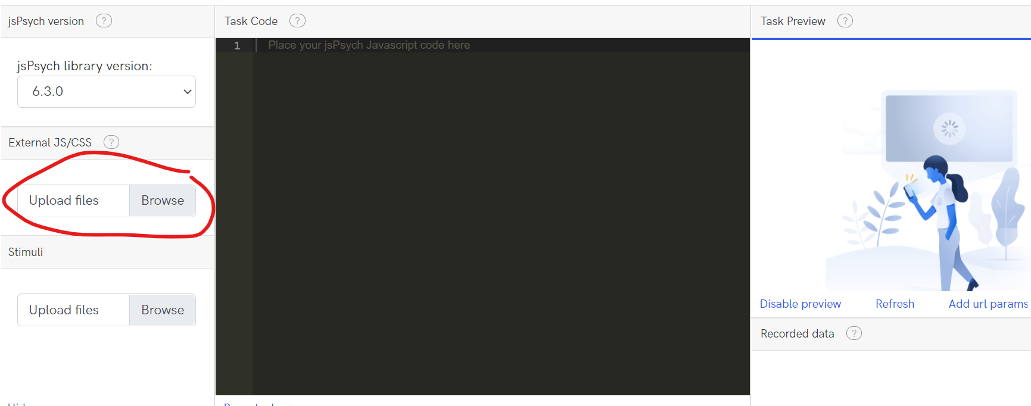Click the dropdown chevron showing 6.3.0
1031x406 pixels.
(187, 92)
